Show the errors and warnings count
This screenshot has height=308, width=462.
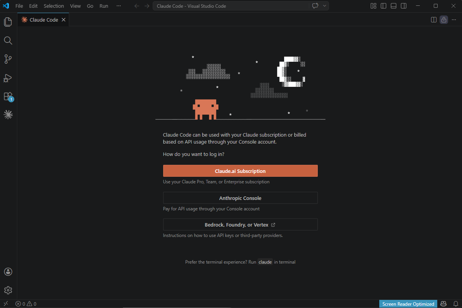tap(26, 304)
